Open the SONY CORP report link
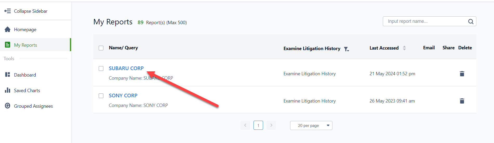 tap(123, 96)
